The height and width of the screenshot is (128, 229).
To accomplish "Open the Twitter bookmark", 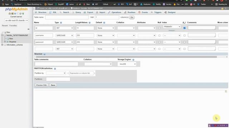I will [202, 4].
